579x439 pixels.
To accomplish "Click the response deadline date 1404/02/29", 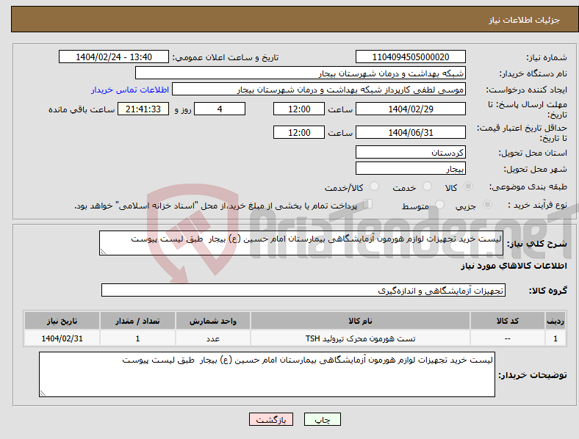I will coord(411,109).
